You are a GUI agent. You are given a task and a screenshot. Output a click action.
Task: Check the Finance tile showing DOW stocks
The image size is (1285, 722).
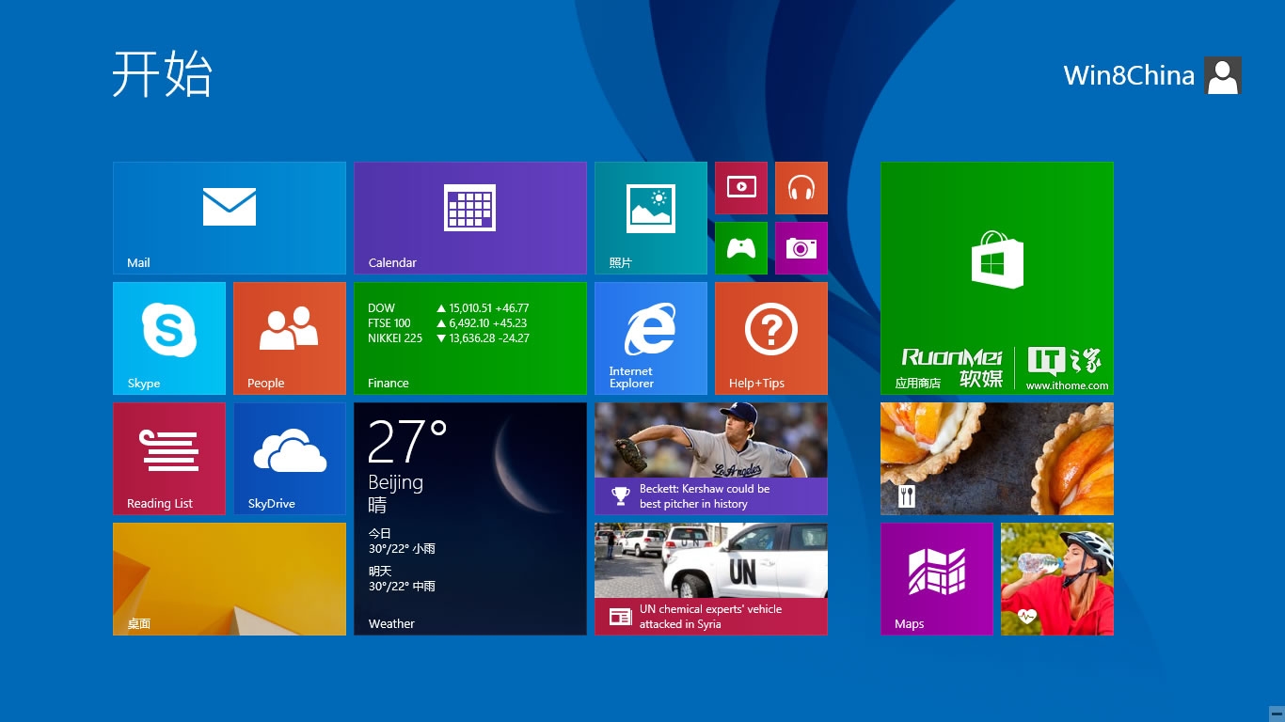(470, 337)
